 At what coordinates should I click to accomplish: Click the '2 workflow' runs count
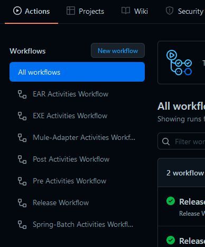(185, 173)
